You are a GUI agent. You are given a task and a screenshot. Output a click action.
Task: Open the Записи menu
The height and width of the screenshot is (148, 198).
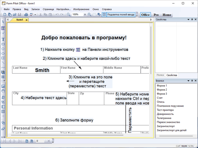tap(36, 9)
